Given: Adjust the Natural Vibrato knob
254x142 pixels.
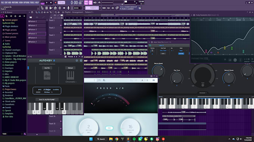Looking at the screenshot, I should point(229,78).
